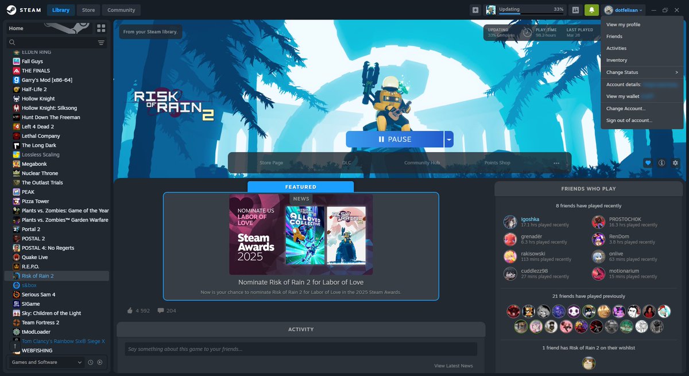Select Megabonk in the game list
The image size is (689, 376).
point(34,164)
